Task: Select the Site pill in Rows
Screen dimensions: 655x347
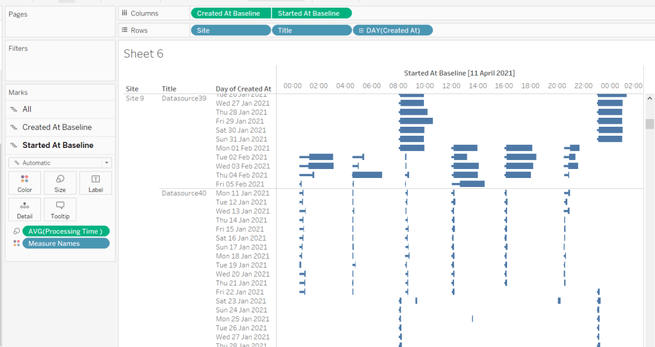Action: 230,30
